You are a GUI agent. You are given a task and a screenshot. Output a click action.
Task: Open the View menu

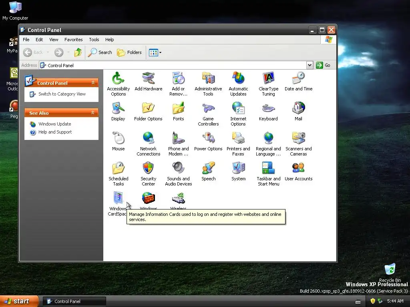point(54,40)
